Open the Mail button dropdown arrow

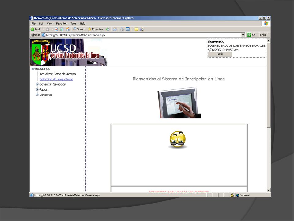[118, 29]
